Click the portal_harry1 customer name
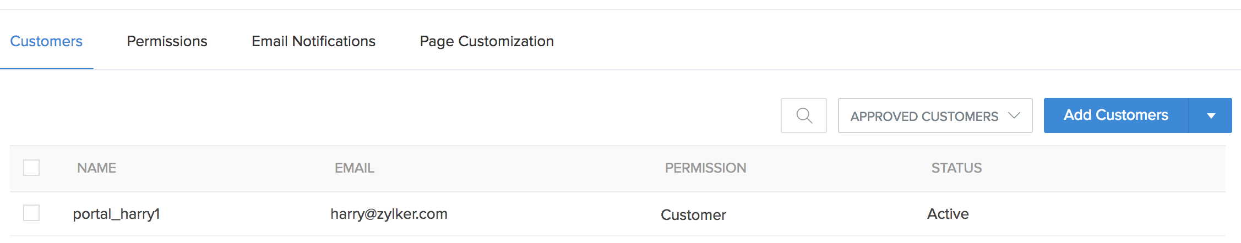 coord(116,214)
